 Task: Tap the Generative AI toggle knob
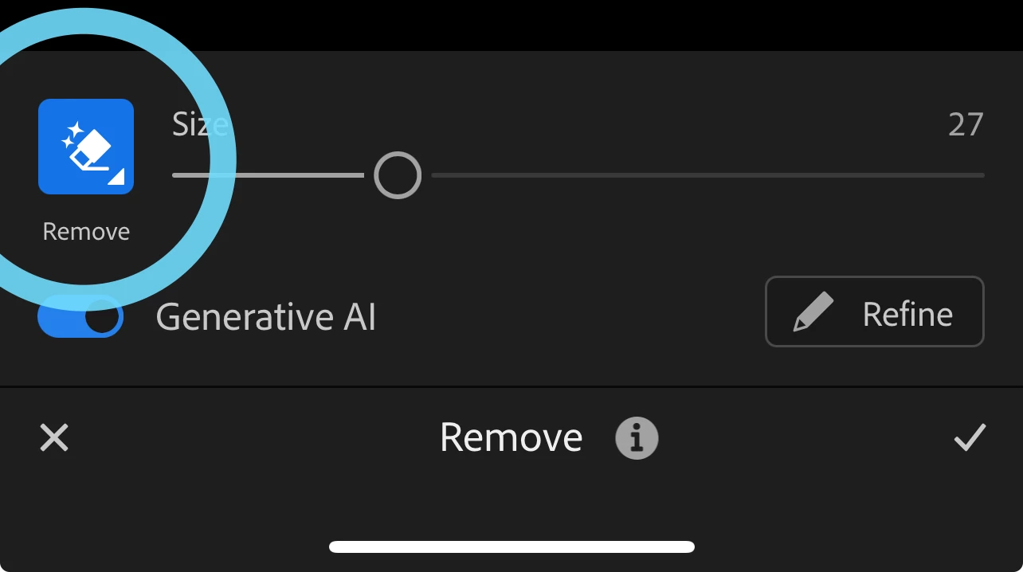pos(102,317)
